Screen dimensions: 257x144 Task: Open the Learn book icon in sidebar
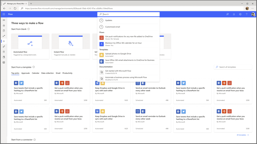4,62
